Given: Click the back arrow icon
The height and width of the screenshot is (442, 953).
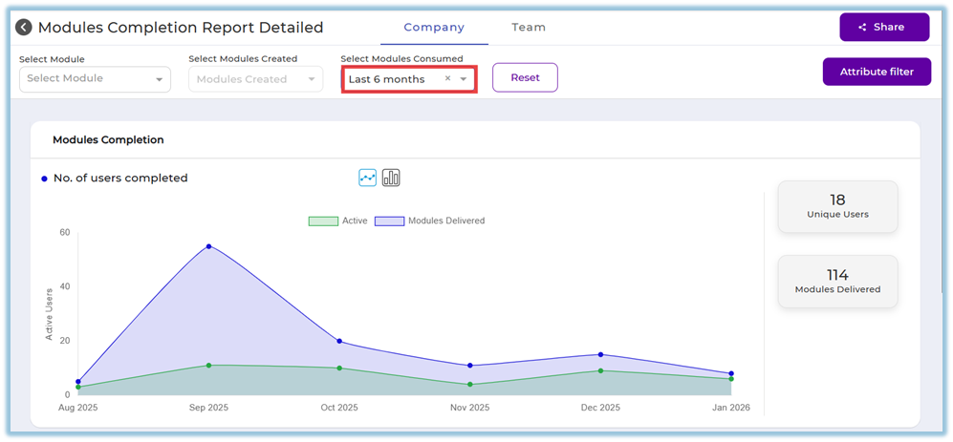Looking at the screenshot, I should coord(24,28).
